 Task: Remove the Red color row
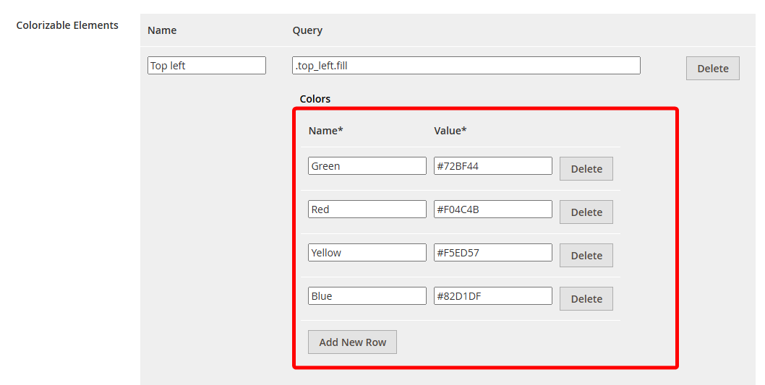[586, 212]
